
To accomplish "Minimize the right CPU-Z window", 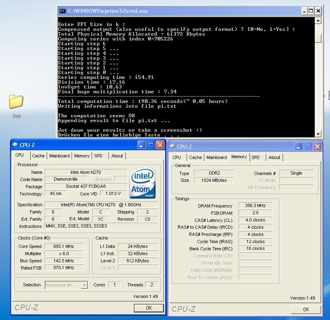I will (298, 147).
